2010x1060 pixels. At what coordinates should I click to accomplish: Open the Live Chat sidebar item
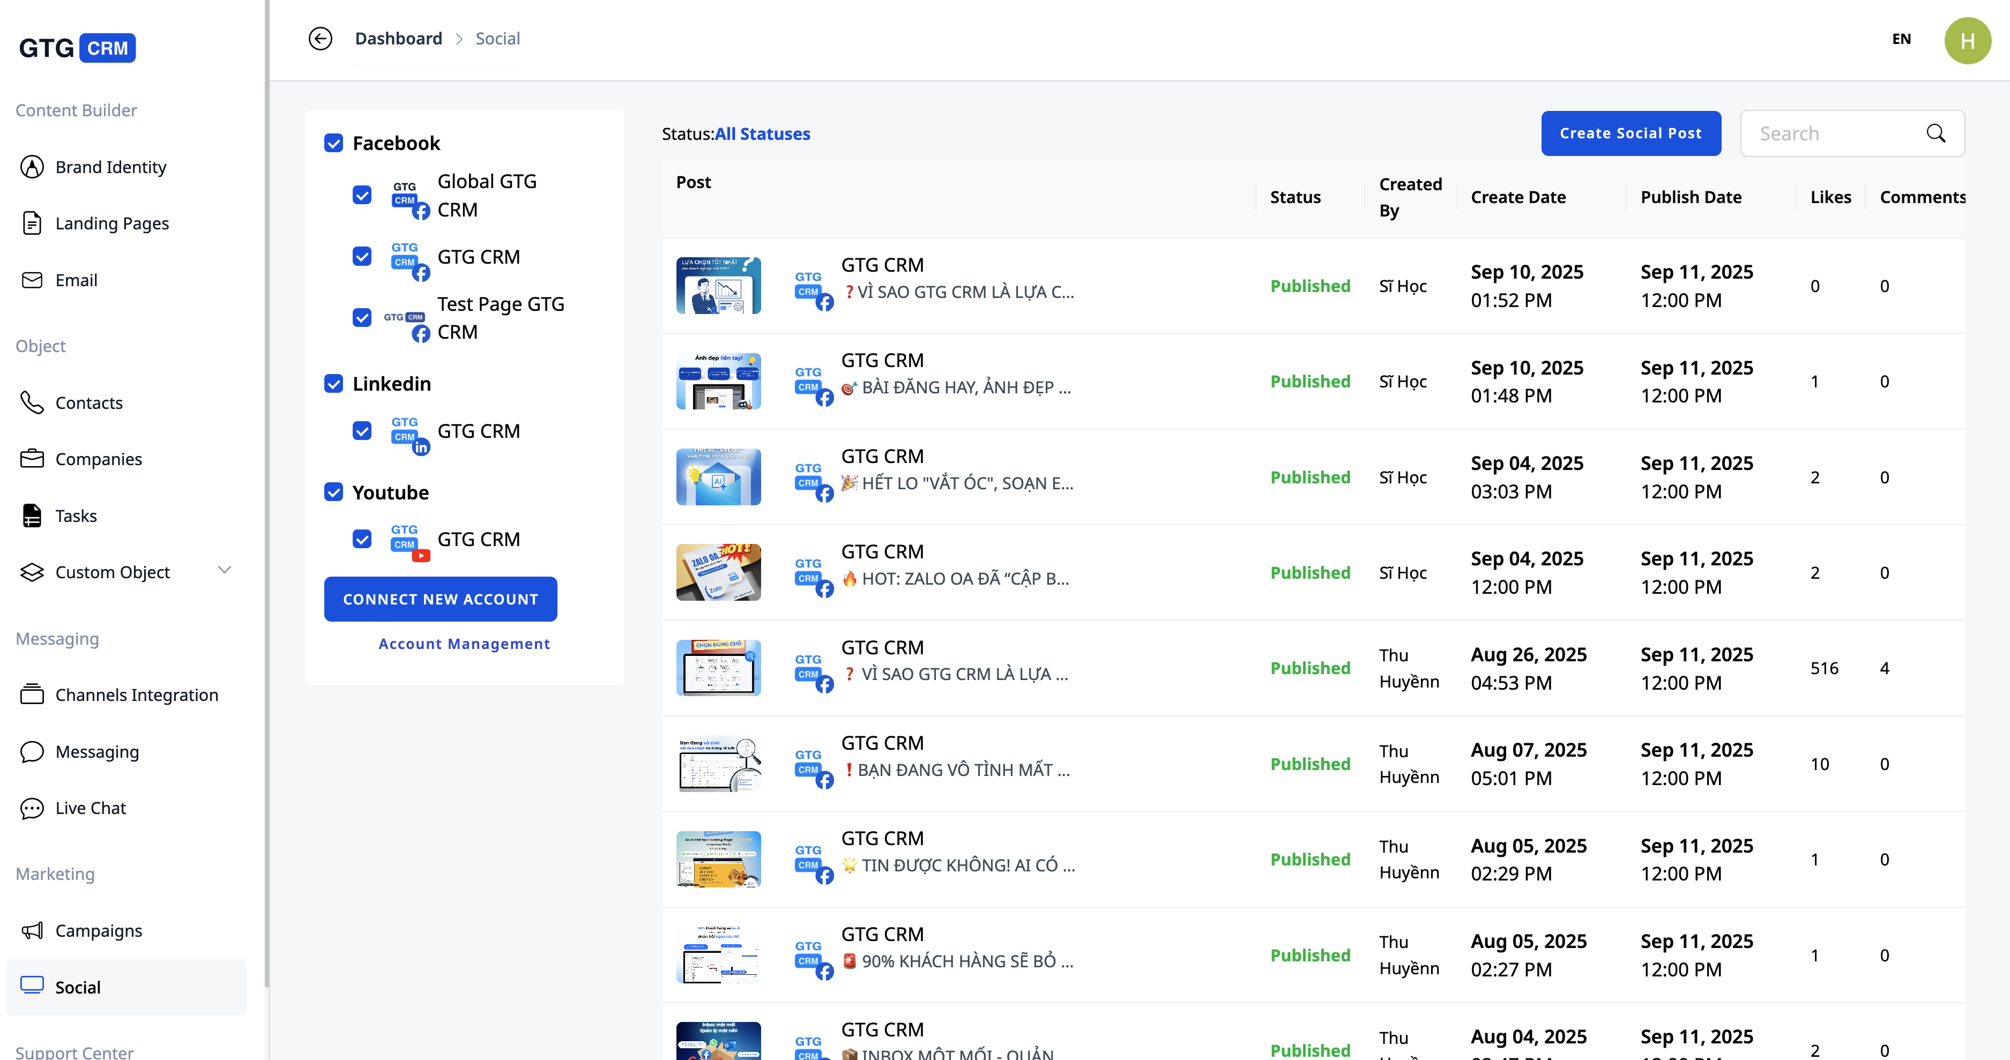90,808
